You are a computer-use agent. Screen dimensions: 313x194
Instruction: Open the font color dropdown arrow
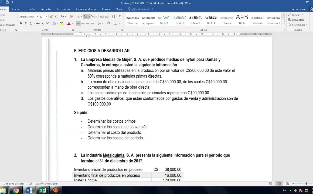point(72,23)
